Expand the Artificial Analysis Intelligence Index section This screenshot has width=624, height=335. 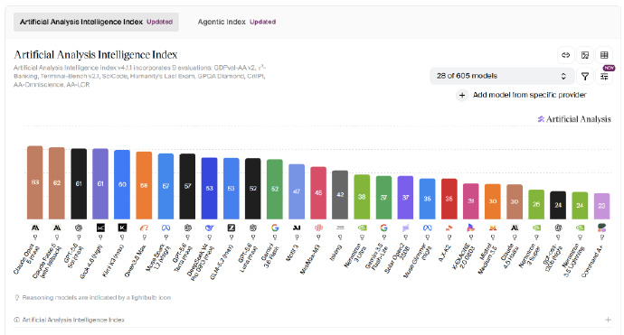point(608,320)
